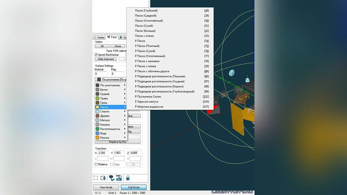
Task: Switch to the Vertex tab
Action: 99,37
